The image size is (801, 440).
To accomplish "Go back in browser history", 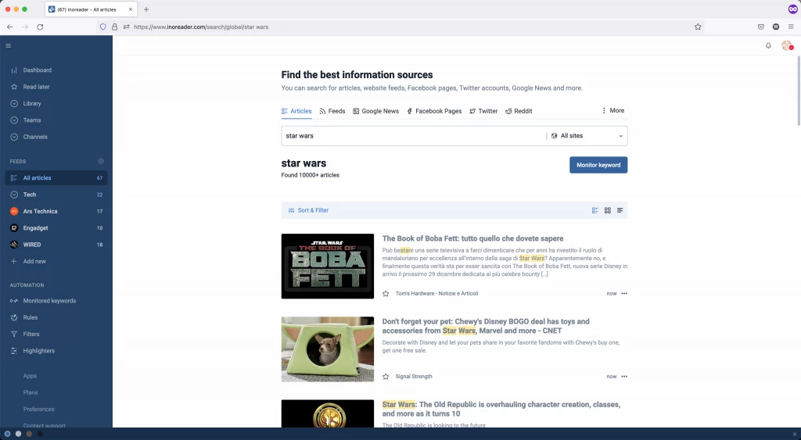I will click(x=9, y=27).
